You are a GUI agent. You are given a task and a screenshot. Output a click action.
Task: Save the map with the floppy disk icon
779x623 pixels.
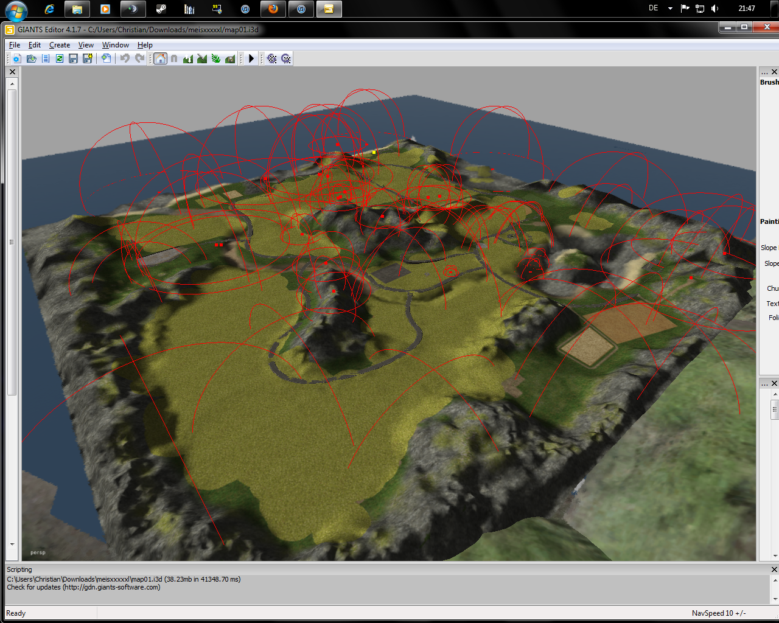73,58
